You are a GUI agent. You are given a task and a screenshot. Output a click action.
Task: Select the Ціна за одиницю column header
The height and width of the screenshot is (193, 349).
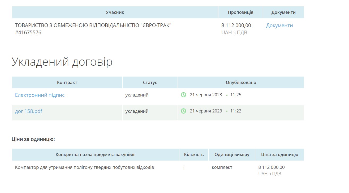click(x=280, y=154)
